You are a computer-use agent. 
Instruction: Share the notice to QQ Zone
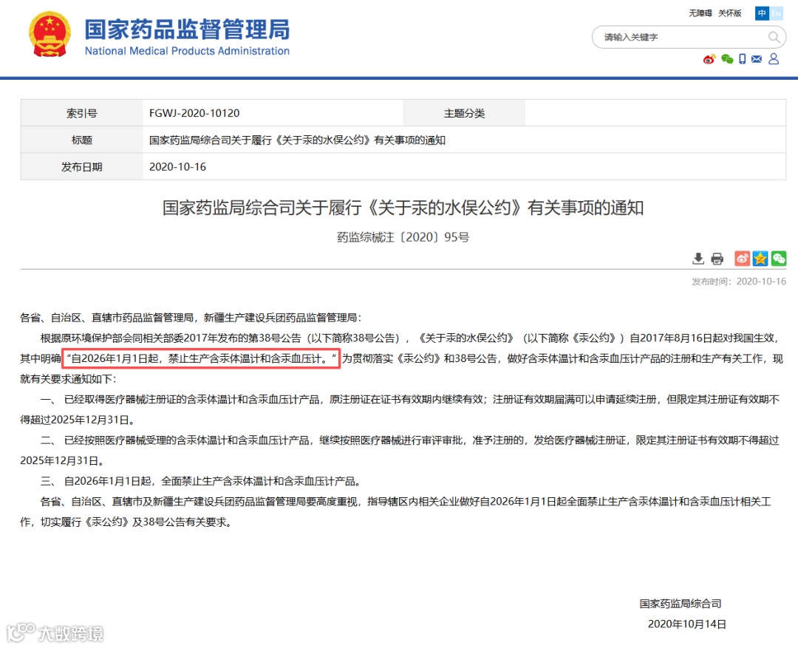(760, 258)
